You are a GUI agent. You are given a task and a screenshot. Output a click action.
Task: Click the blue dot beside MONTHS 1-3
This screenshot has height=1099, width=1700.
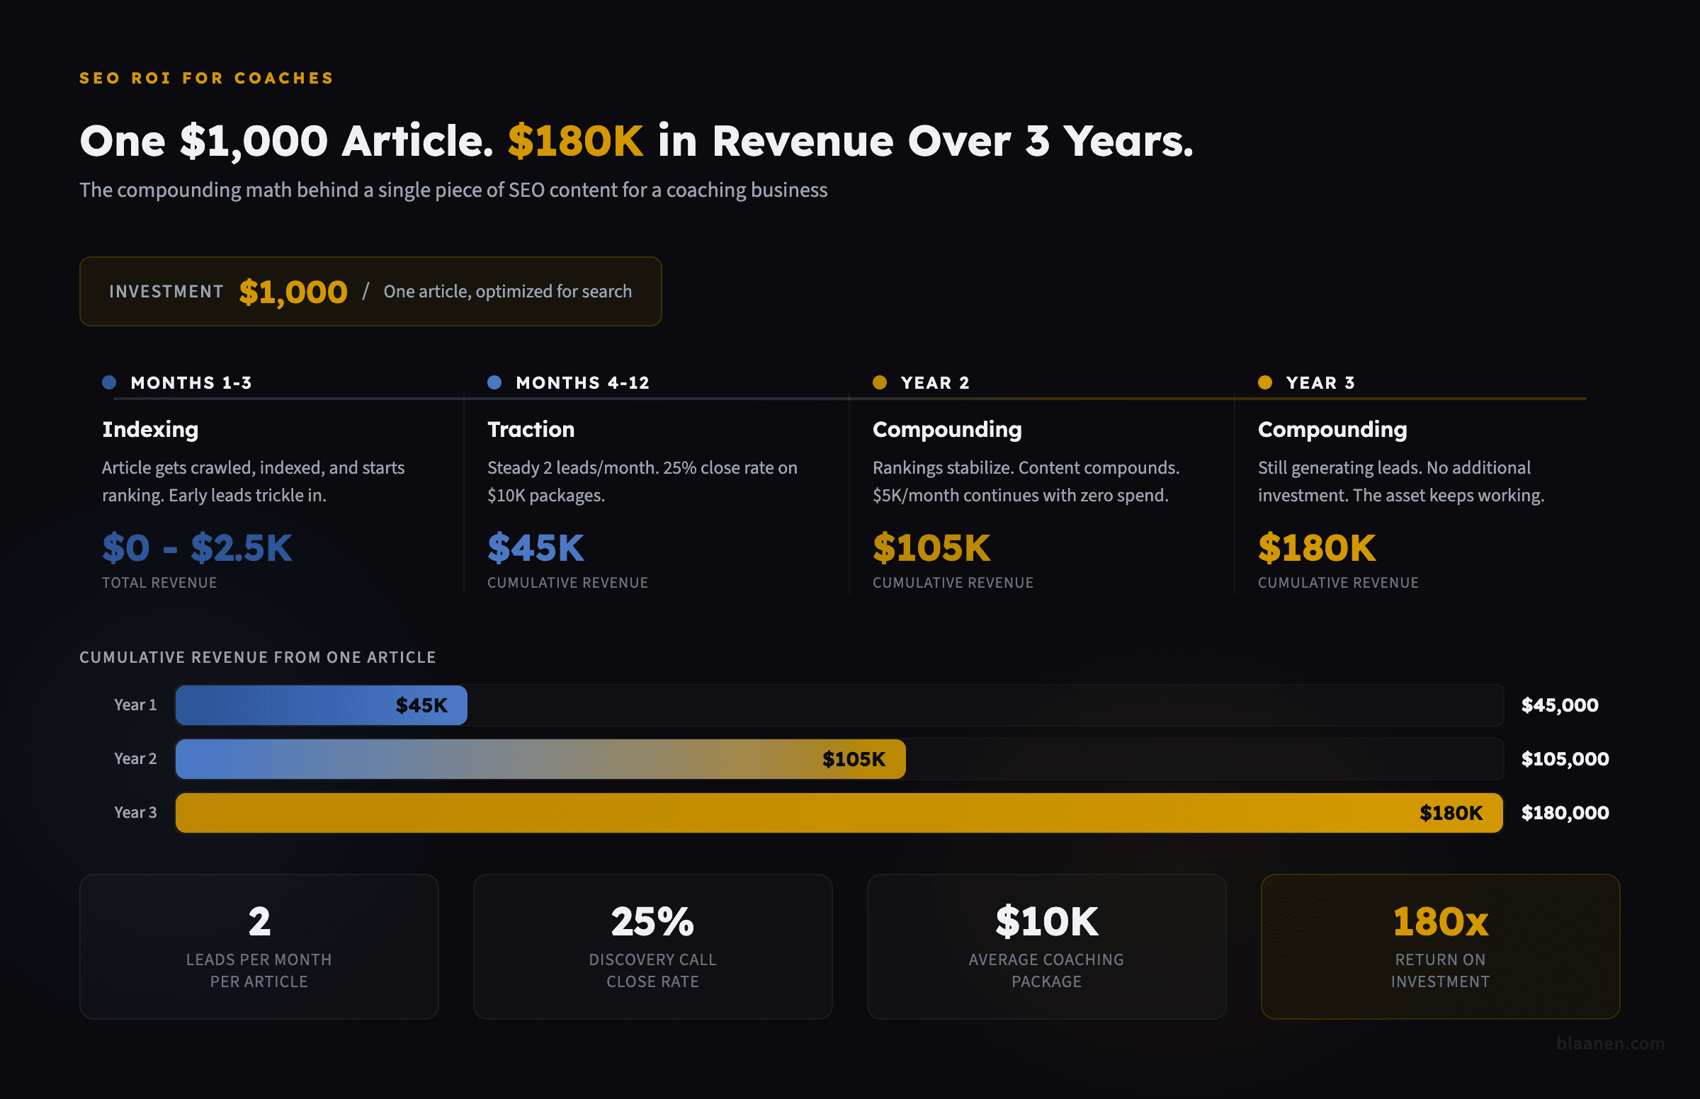tap(109, 382)
